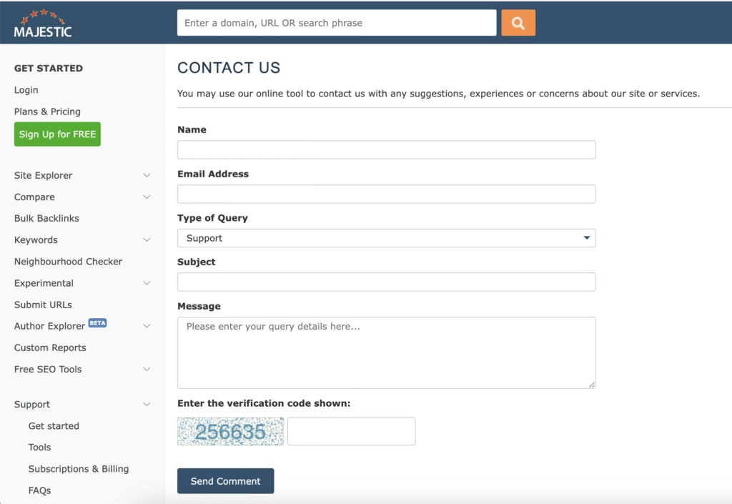Click the captcha verification code image
Image resolution: width=732 pixels, height=504 pixels.
click(231, 431)
